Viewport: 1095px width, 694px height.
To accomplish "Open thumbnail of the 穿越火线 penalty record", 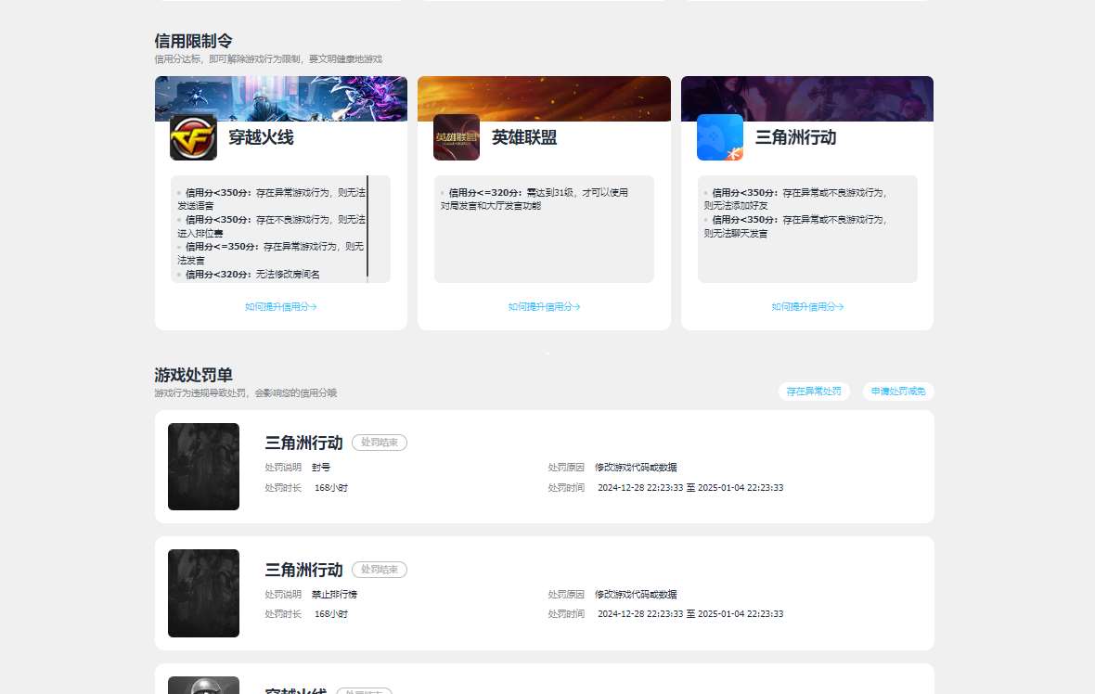I will (203, 686).
